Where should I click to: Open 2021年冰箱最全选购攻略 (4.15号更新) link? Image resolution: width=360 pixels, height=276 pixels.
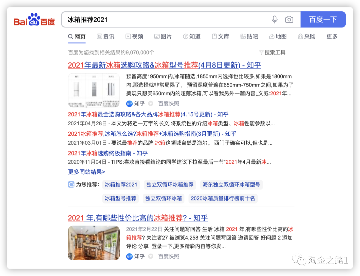coord(148,114)
